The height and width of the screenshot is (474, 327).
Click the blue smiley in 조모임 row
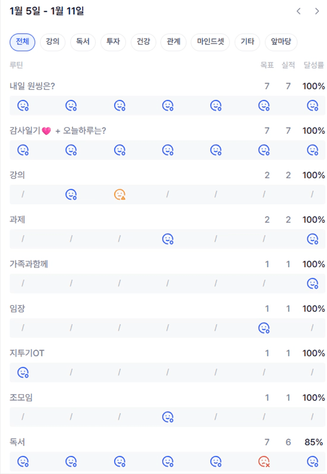click(x=168, y=417)
